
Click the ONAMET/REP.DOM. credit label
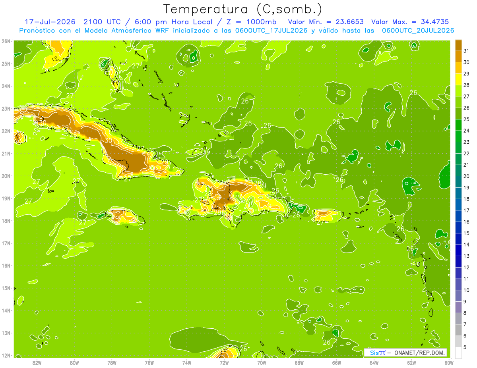(x=419, y=353)
